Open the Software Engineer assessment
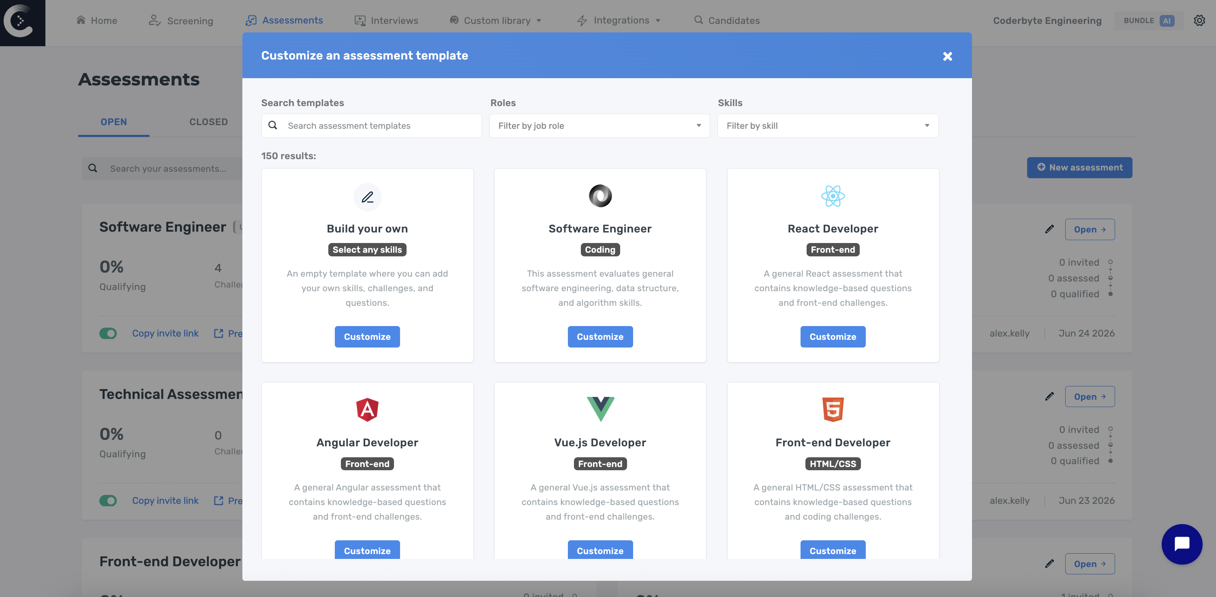 pyautogui.click(x=1090, y=229)
